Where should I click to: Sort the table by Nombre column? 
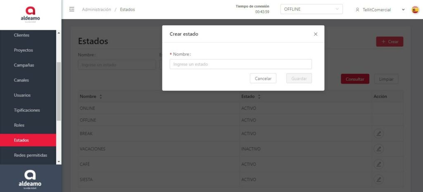[x=100, y=96]
